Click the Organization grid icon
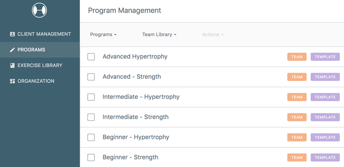The image size is (344, 167). [x=12, y=81]
